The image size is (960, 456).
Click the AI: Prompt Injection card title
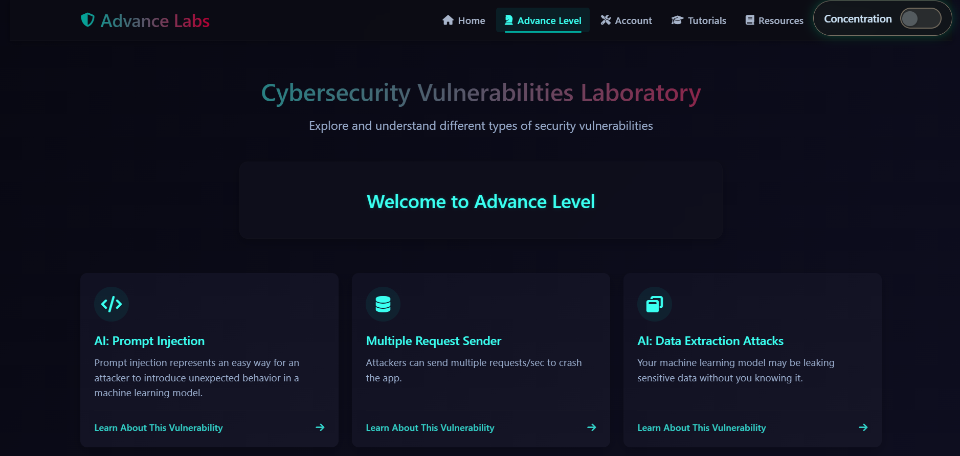pyautogui.click(x=149, y=341)
